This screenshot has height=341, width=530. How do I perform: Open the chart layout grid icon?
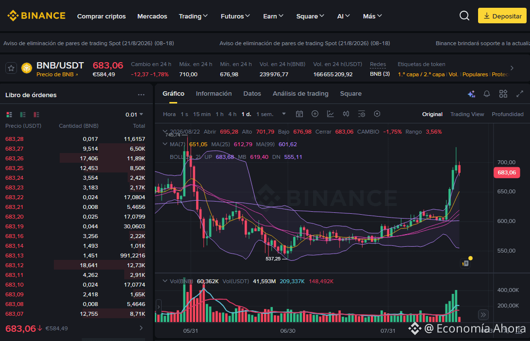(x=503, y=94)
